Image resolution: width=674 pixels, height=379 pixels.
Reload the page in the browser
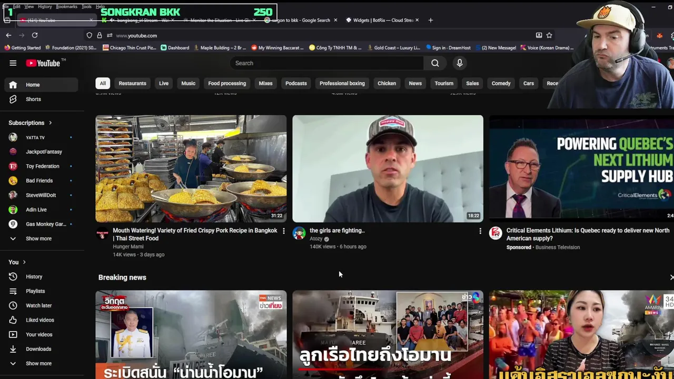[35, 35]
